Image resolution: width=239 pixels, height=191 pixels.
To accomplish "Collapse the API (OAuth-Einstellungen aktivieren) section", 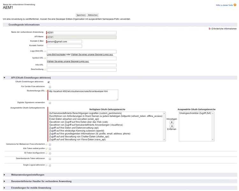I will (4, 78).
